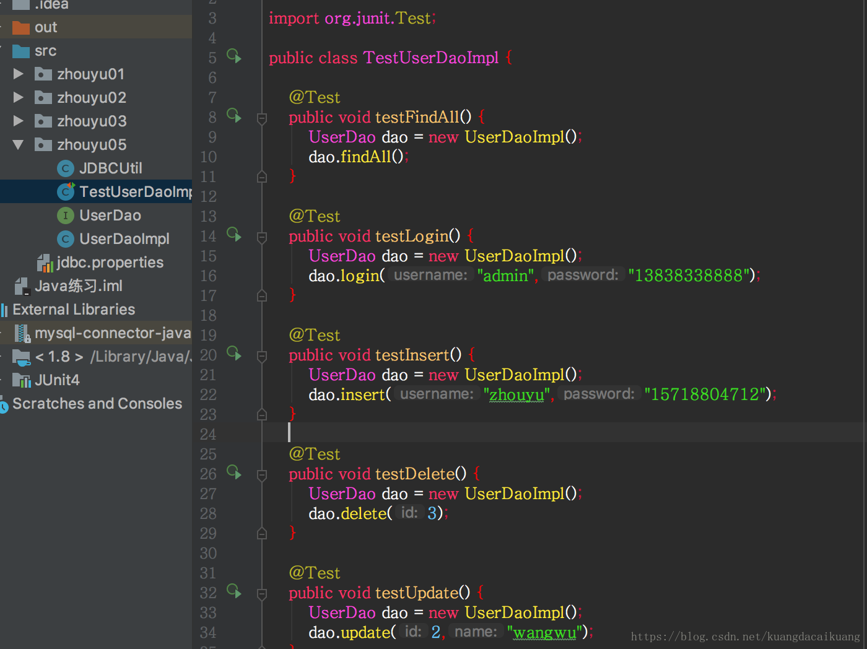Click the UserDaoImpl class icon
Image resolution: width=867 pixels, height=649 pixels.
click(x=65, y=239)
